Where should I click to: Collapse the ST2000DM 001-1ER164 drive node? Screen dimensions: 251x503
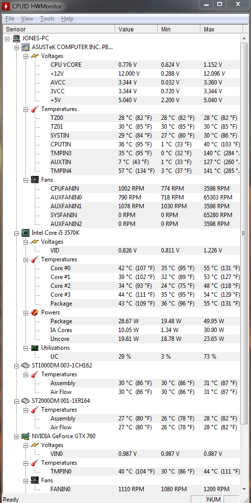(17, 401)
